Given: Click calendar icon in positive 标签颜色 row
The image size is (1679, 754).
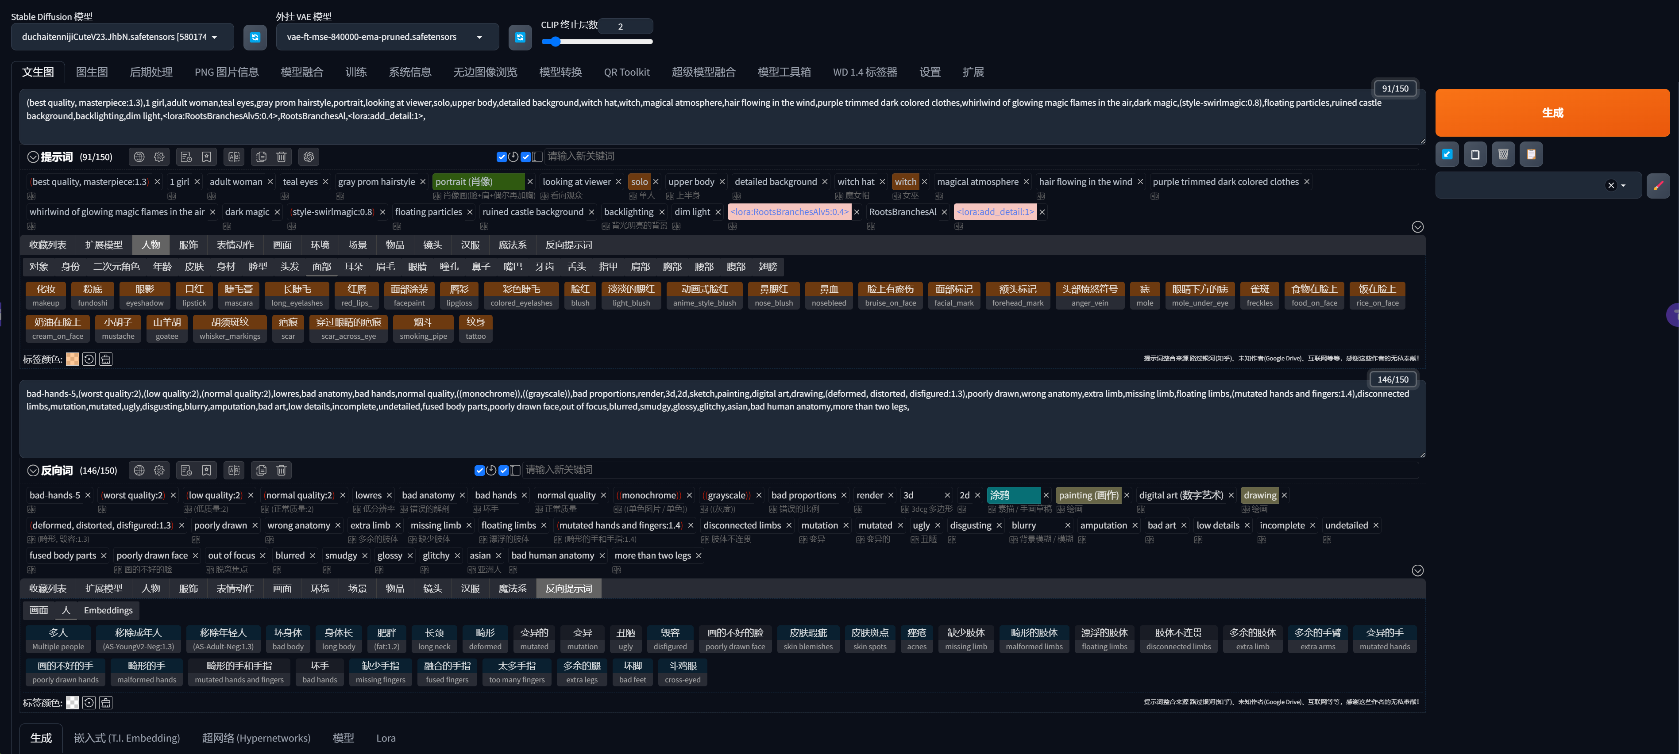Looking at the screenshot, I should 106,359.
